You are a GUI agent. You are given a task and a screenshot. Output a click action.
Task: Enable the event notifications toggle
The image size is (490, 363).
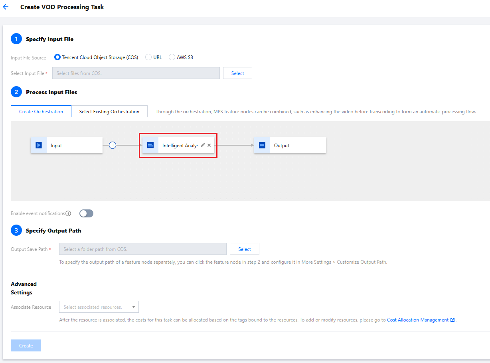pyautogui.click(x=86, y=213)
